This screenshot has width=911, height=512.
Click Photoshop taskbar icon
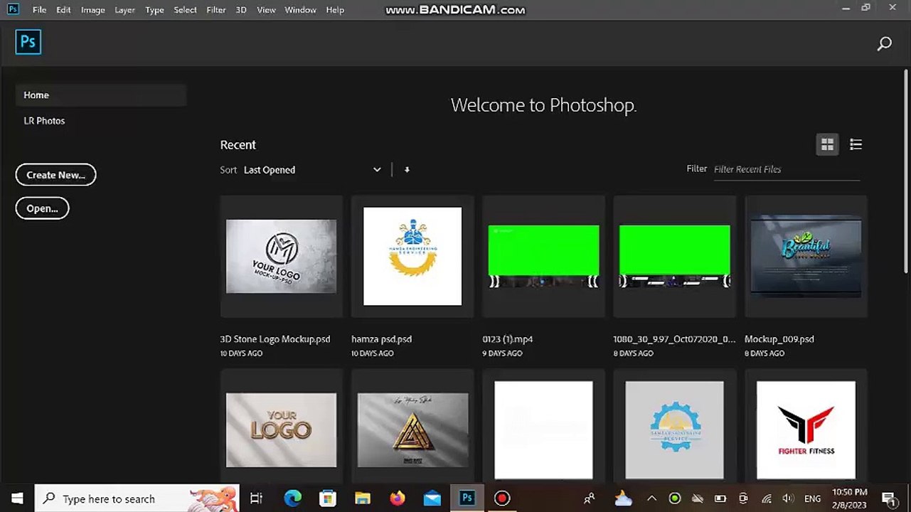click(467, 498)
